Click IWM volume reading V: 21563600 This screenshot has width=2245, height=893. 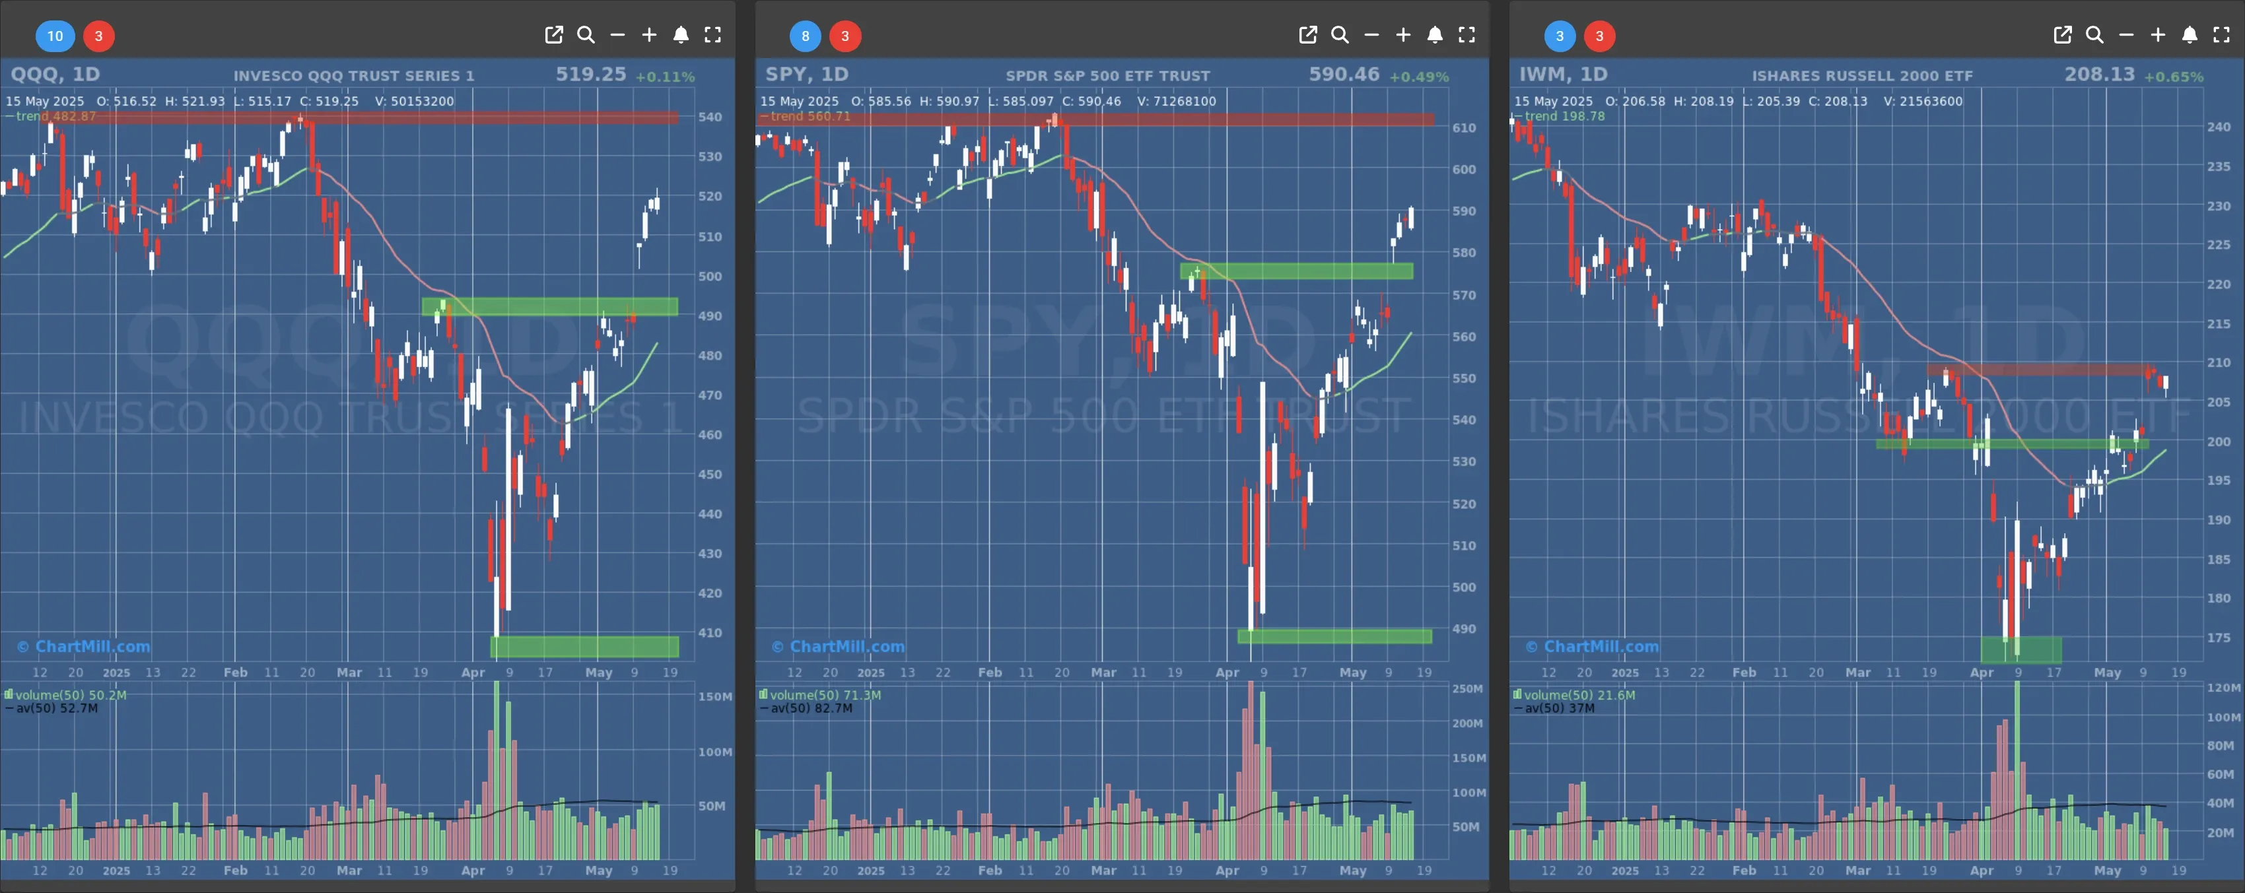pyautogui.click(x=1923, y=101)
